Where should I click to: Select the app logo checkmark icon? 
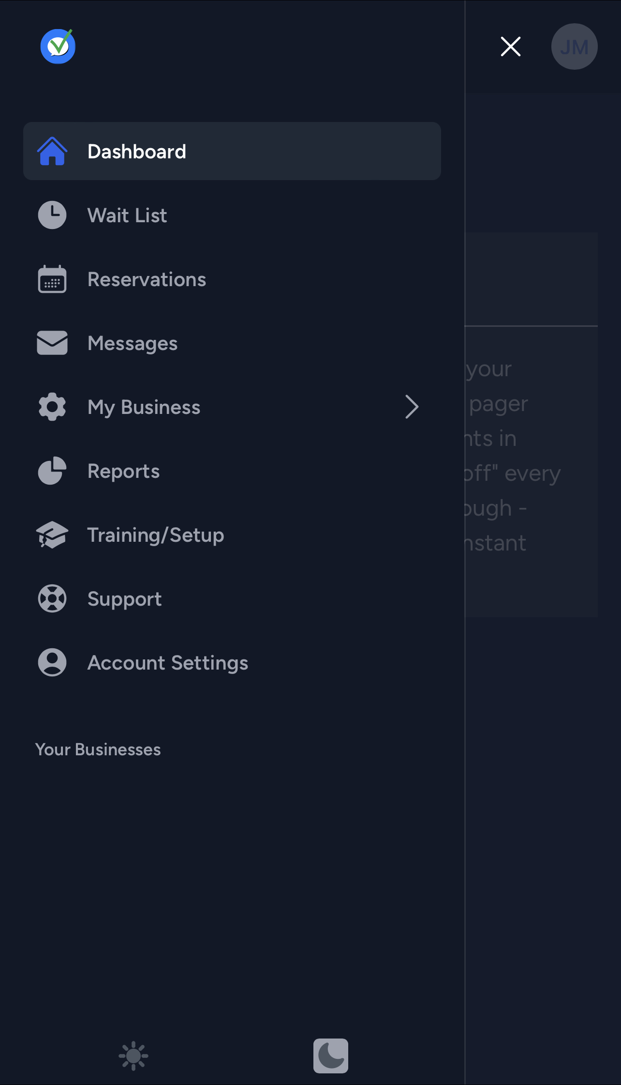tap(58, 46)
